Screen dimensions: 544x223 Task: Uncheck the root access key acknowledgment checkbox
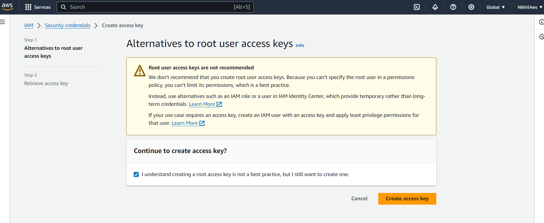click(136, 174)
